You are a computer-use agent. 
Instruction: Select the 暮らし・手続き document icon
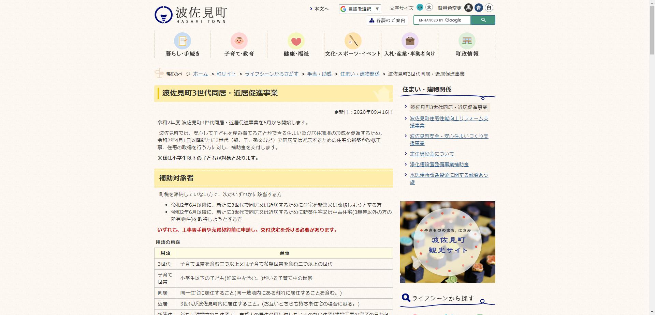click(183, 42)
